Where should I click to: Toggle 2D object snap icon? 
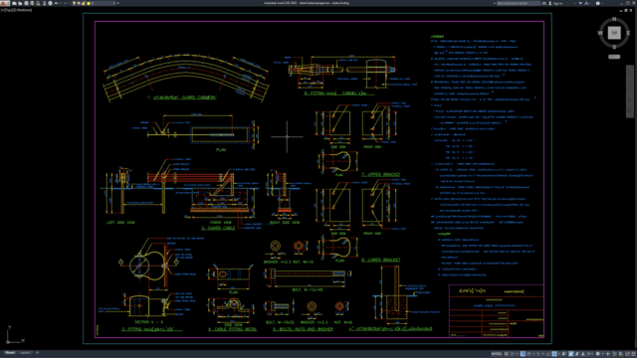[554, 354]
